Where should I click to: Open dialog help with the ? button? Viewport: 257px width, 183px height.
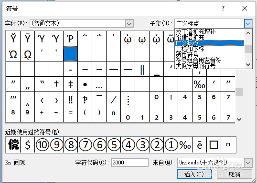tap(223, 8)
